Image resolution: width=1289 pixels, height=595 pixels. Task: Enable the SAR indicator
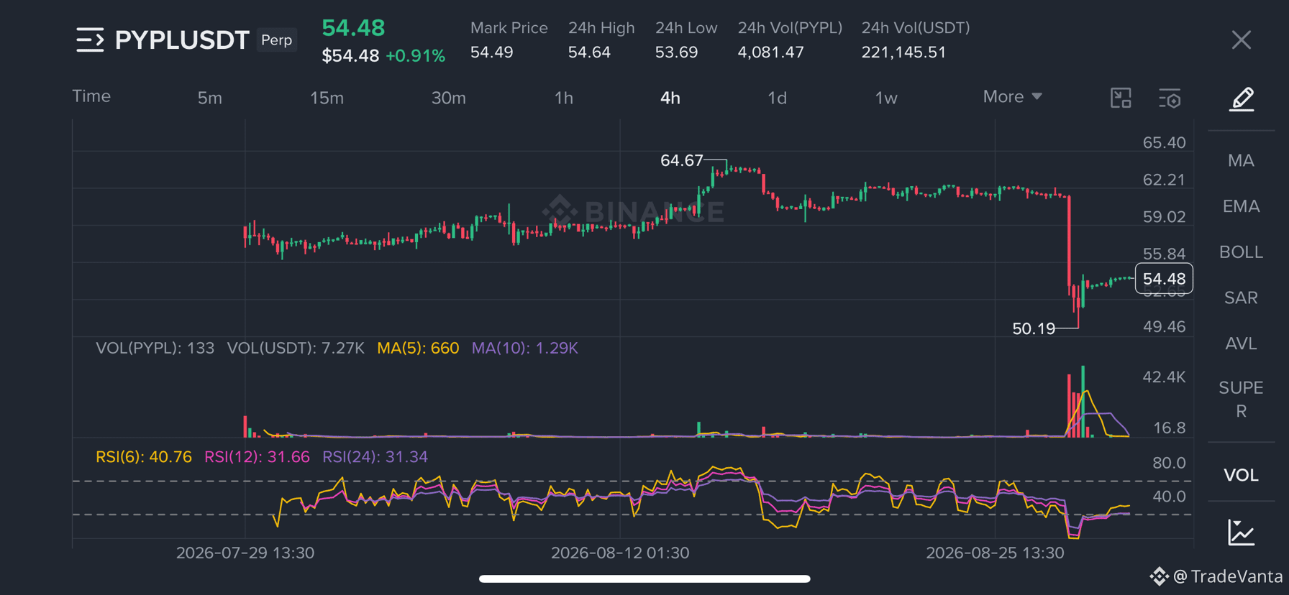[x=1242, y=297]
